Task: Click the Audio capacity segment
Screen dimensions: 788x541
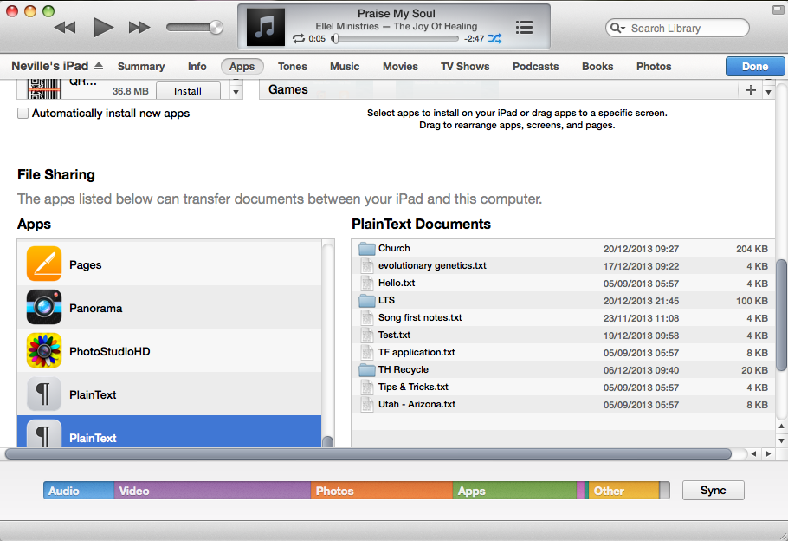Action: click(79, 491)
